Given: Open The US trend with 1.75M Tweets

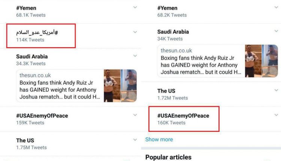Looking at the screenshot, I should pyautogui.click(x=25, y=140).
